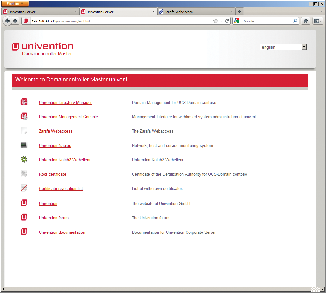The height and width of the screenshot is (293, 326).
Task: Bookmark this page with the star icon
Action: 216,21
